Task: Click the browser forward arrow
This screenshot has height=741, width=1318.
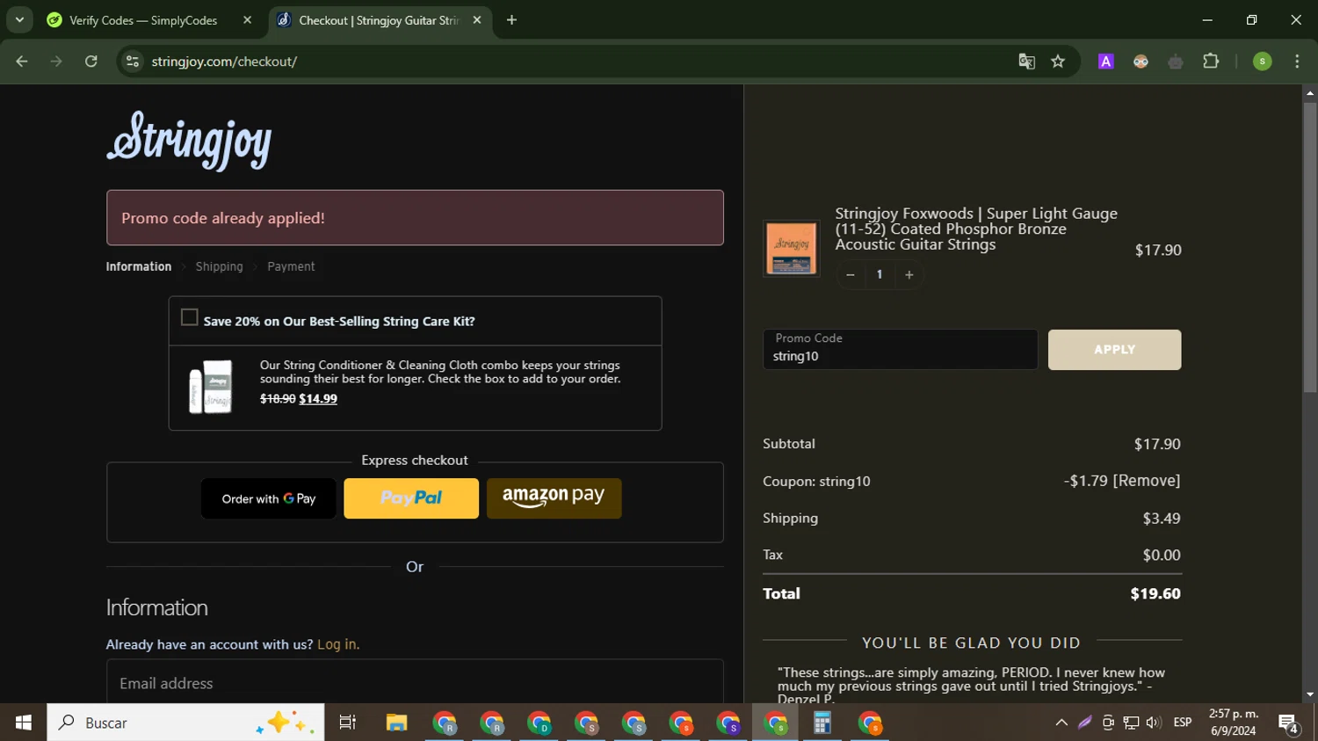Action: click(x=56, y=62)
